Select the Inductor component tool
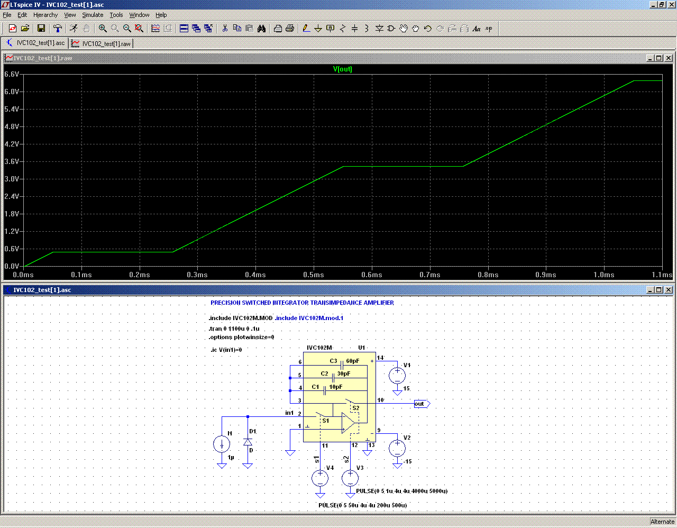Viewport: 677px width, 528px height. tap(367, 29)
